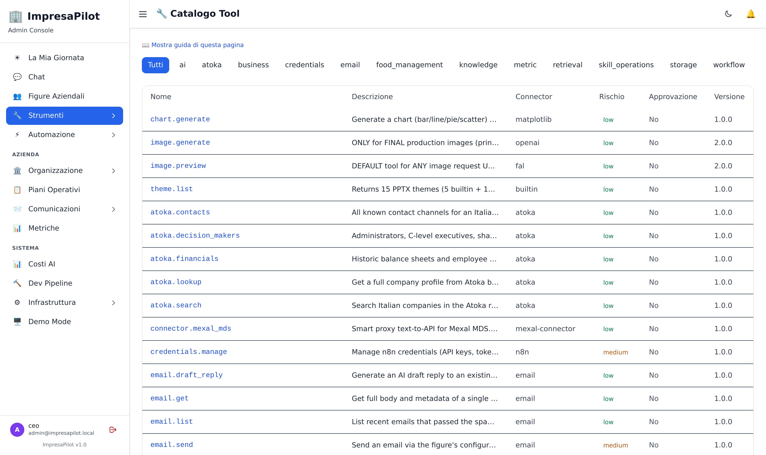This screenshot has height=455, width=766.
Task: Select the skill_operations filter
Action: 626,65
